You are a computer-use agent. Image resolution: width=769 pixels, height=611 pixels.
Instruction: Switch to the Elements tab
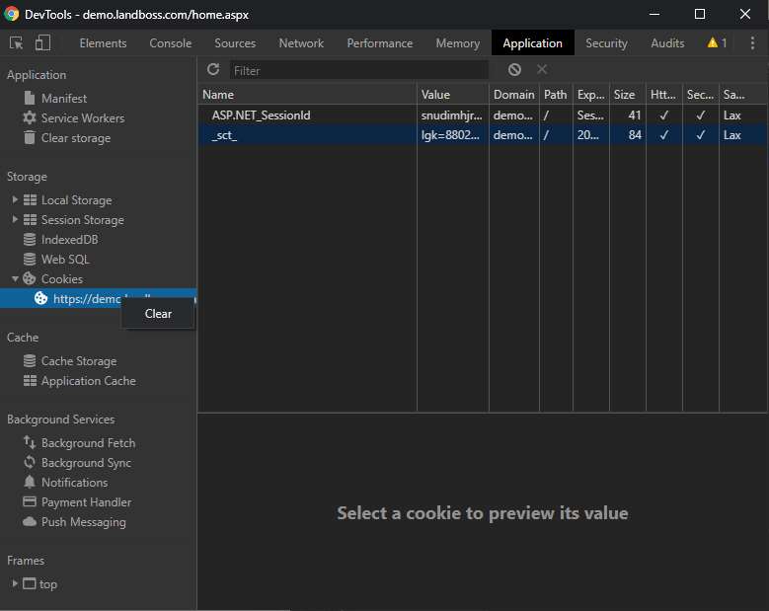pos(103,43)
